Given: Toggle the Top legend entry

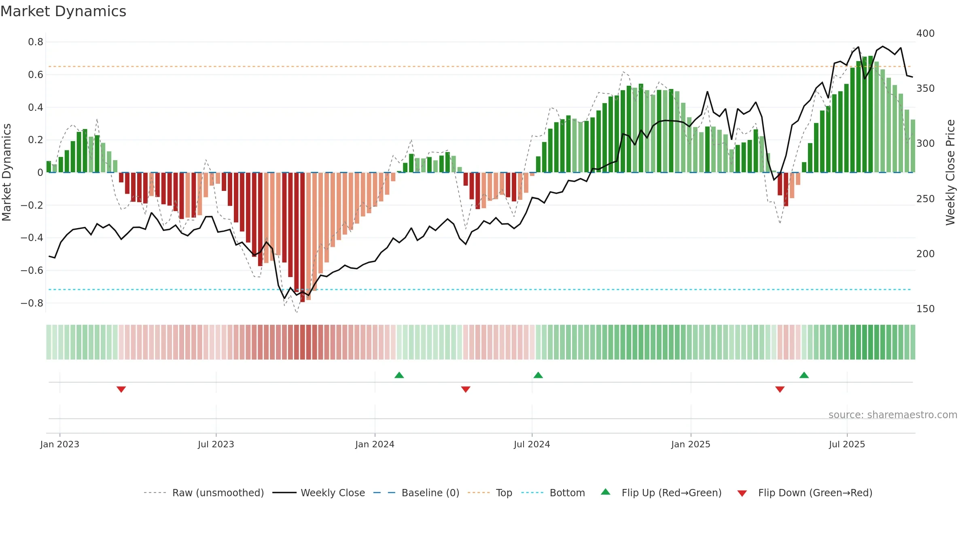Looking at the screenshot, I should (x=490, y=493).
